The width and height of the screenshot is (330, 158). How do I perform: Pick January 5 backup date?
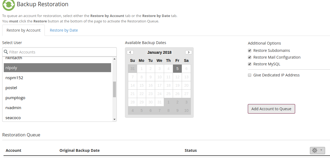point(177,69)
